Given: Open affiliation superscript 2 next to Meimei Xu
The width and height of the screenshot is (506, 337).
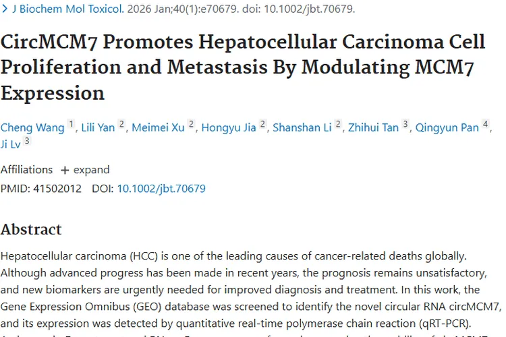Looking at the screenshot, I should [192, 125].
